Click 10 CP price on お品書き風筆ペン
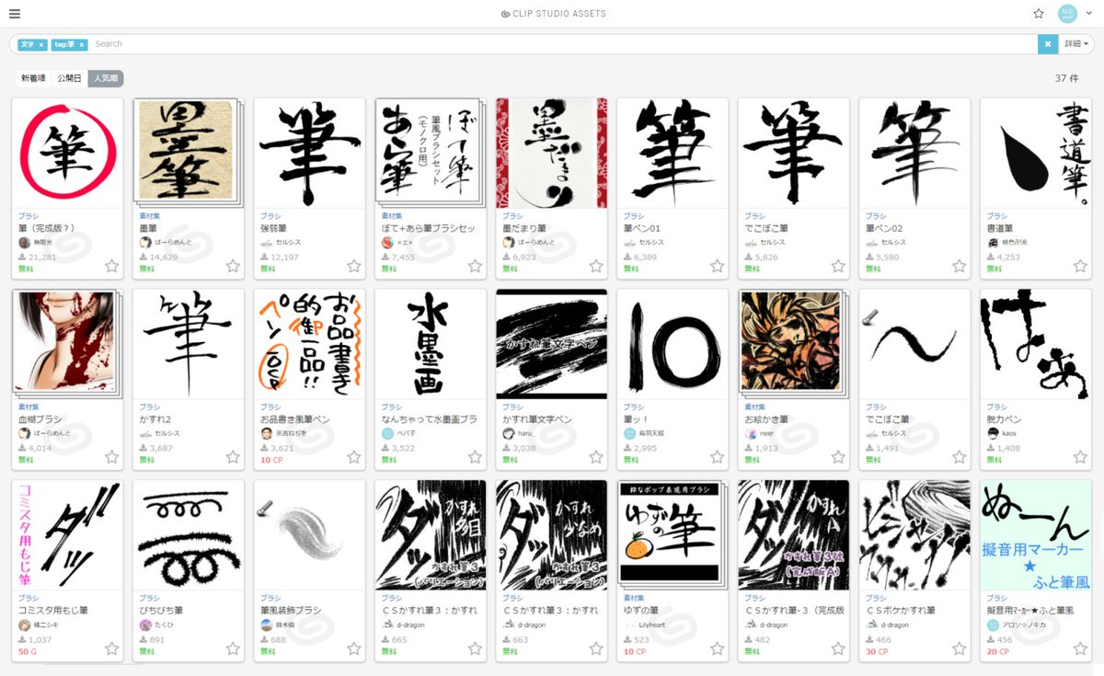 point(271,460)
